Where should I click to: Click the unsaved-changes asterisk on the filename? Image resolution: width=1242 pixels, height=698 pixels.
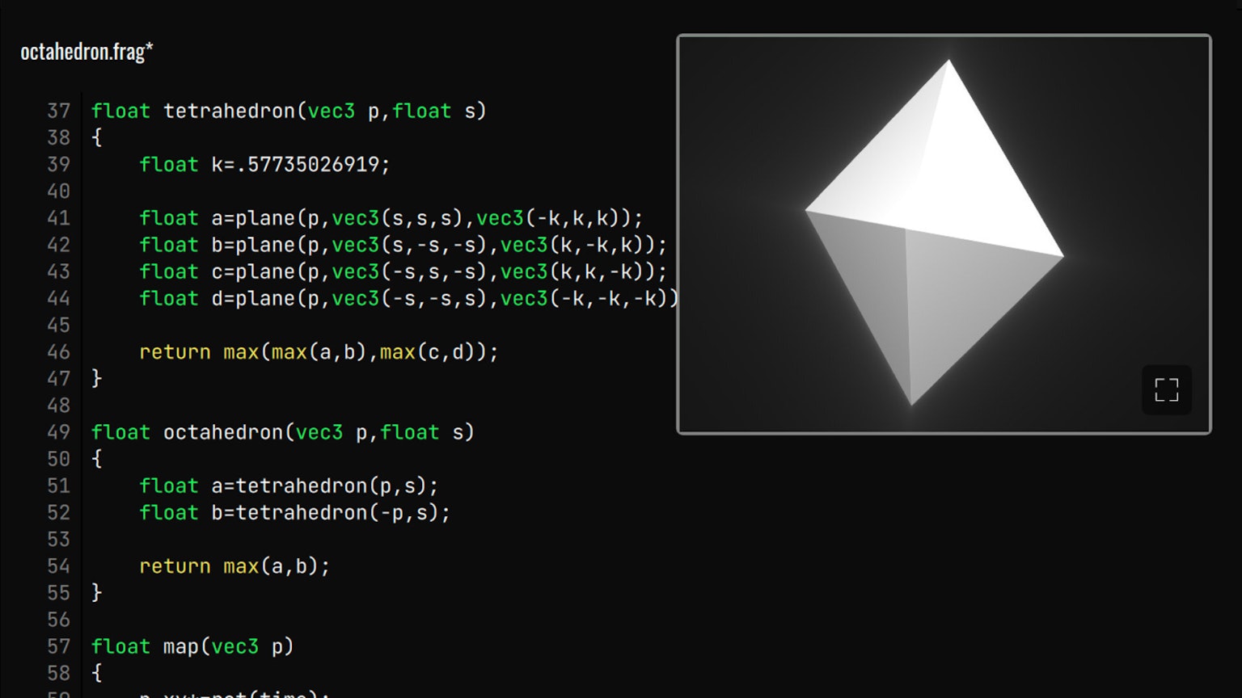[151, 48]
